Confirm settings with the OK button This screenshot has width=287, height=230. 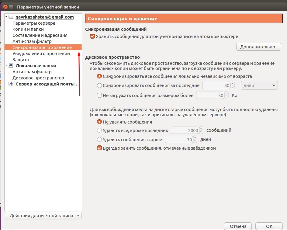click(269, 226)
